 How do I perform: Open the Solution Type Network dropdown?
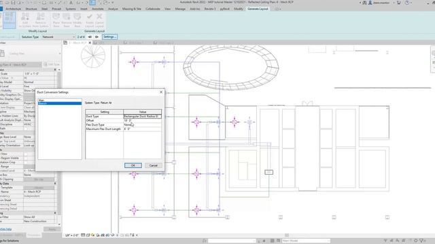point(58,37)
